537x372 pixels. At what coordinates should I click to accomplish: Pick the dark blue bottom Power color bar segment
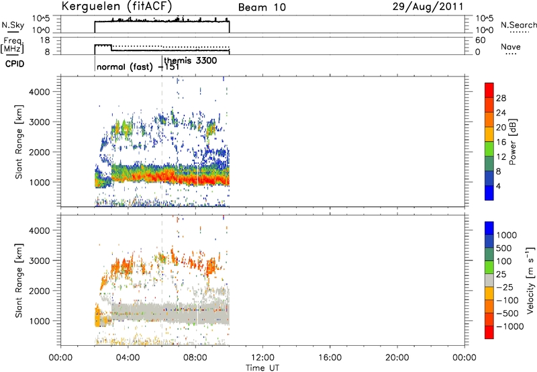[x=489, y=193]
